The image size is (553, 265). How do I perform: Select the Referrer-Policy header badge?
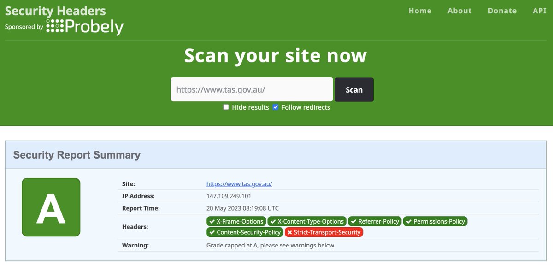[375, 221]
